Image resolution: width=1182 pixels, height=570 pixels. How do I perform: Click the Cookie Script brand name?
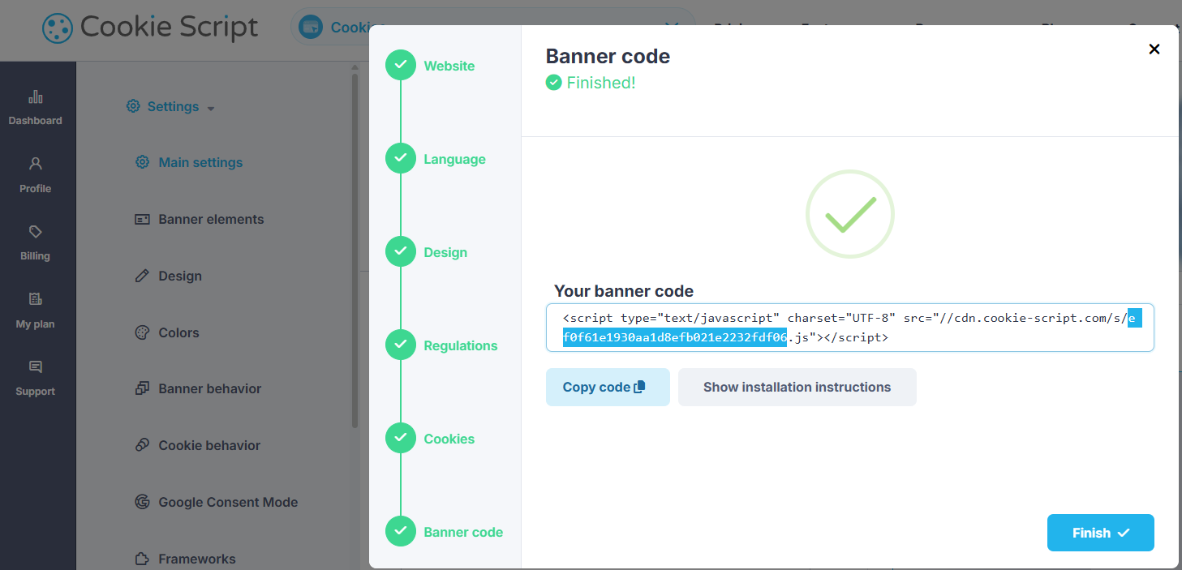(169, 28)
